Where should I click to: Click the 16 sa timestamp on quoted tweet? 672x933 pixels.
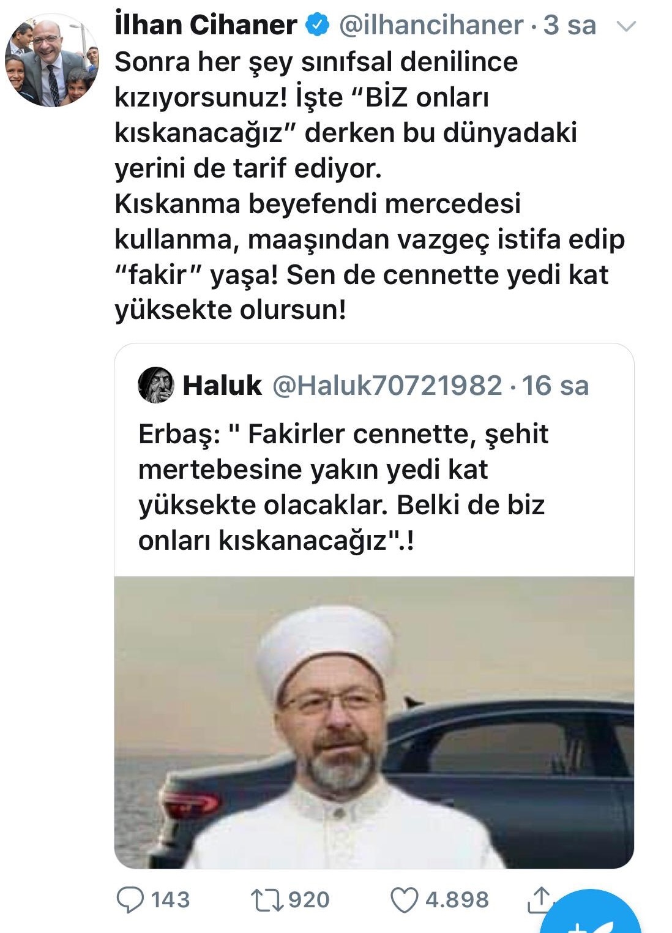(x=555, y=385)
